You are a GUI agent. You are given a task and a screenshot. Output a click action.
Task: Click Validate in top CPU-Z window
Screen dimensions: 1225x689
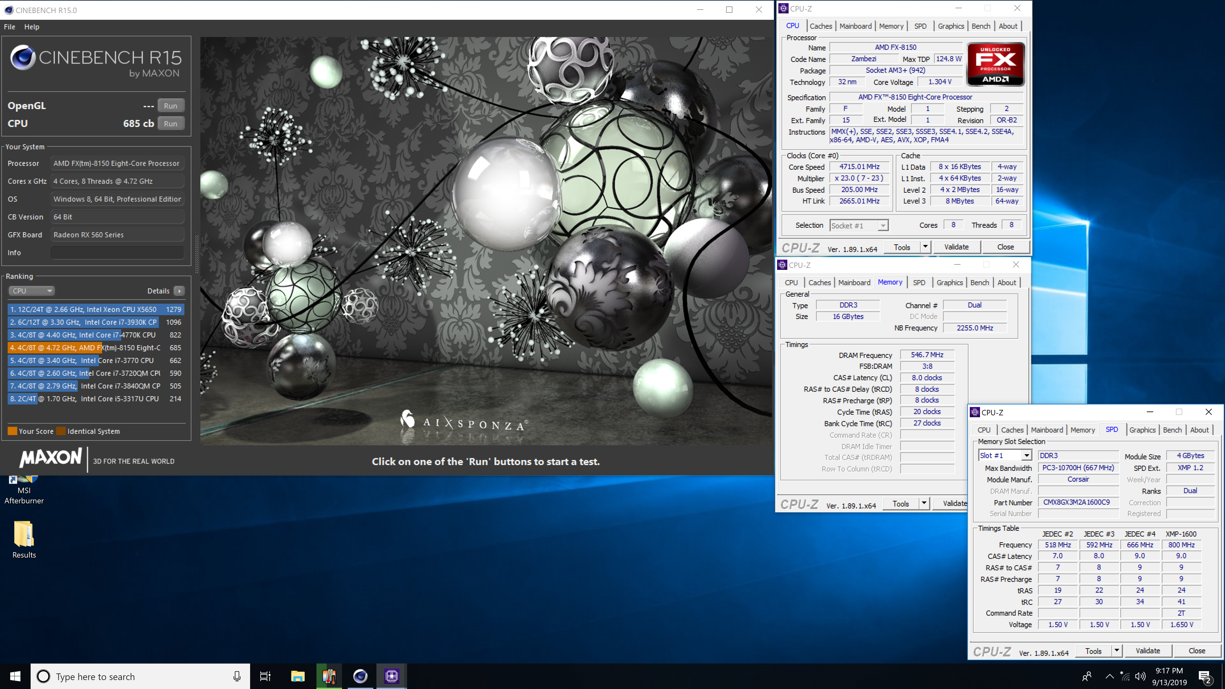click(x=956, y=247)
